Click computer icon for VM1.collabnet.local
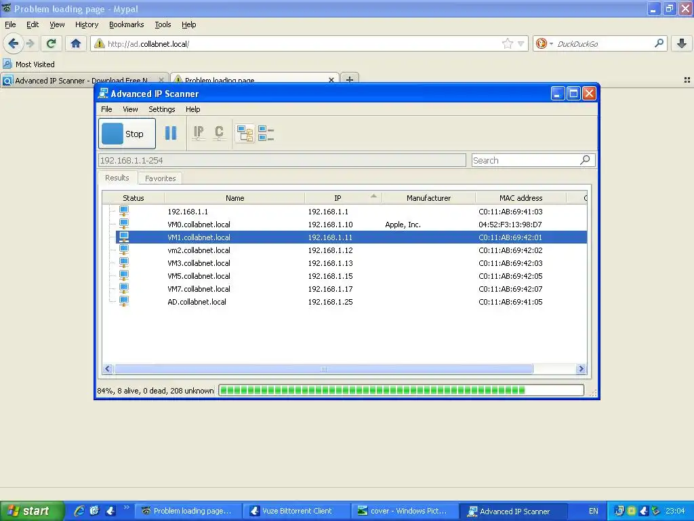The image size is (694, 521). coord(124,237)
